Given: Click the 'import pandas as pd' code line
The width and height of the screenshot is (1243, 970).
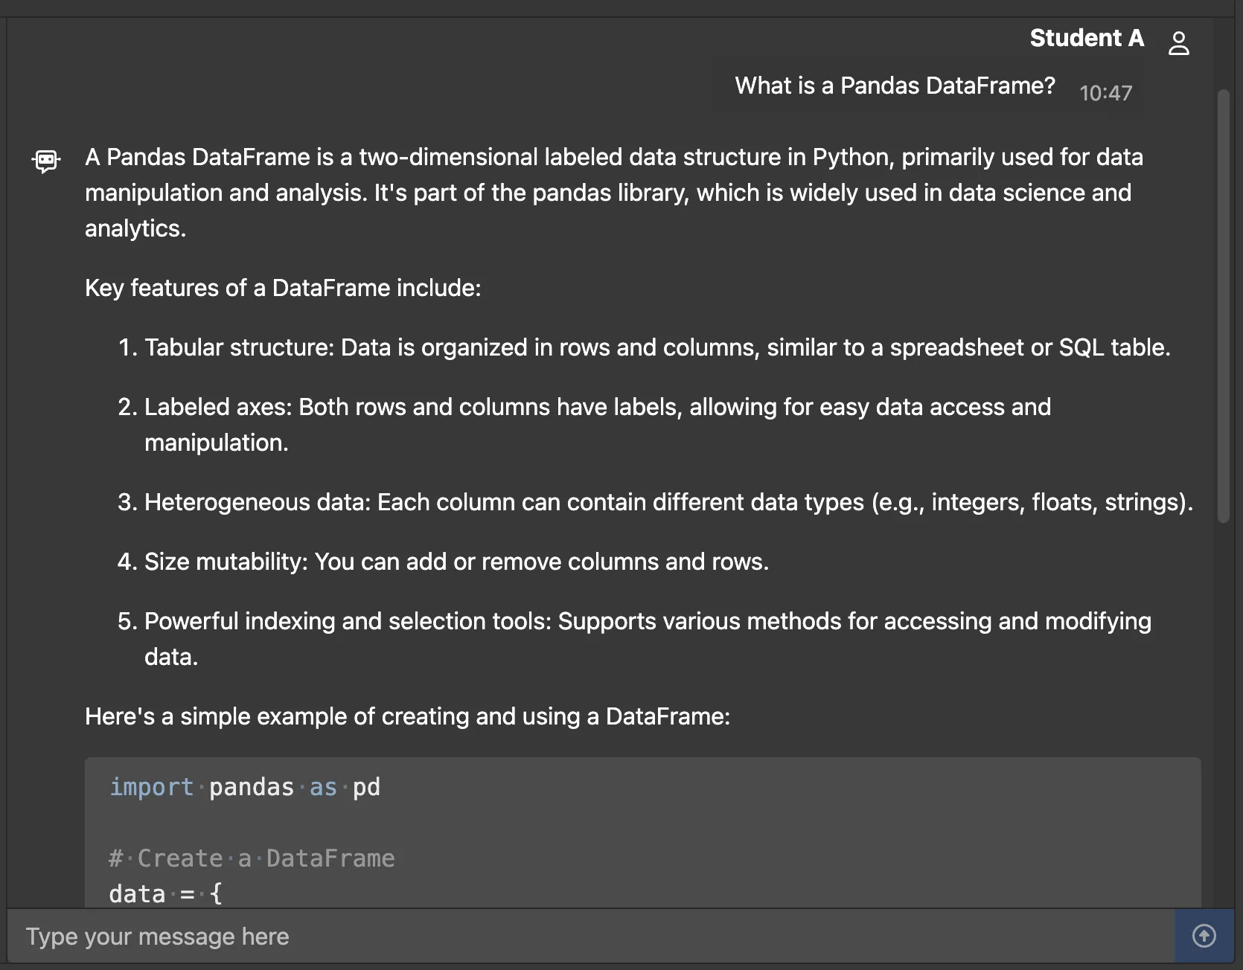Looking at the screenshot, I should (x=245, y=787).
